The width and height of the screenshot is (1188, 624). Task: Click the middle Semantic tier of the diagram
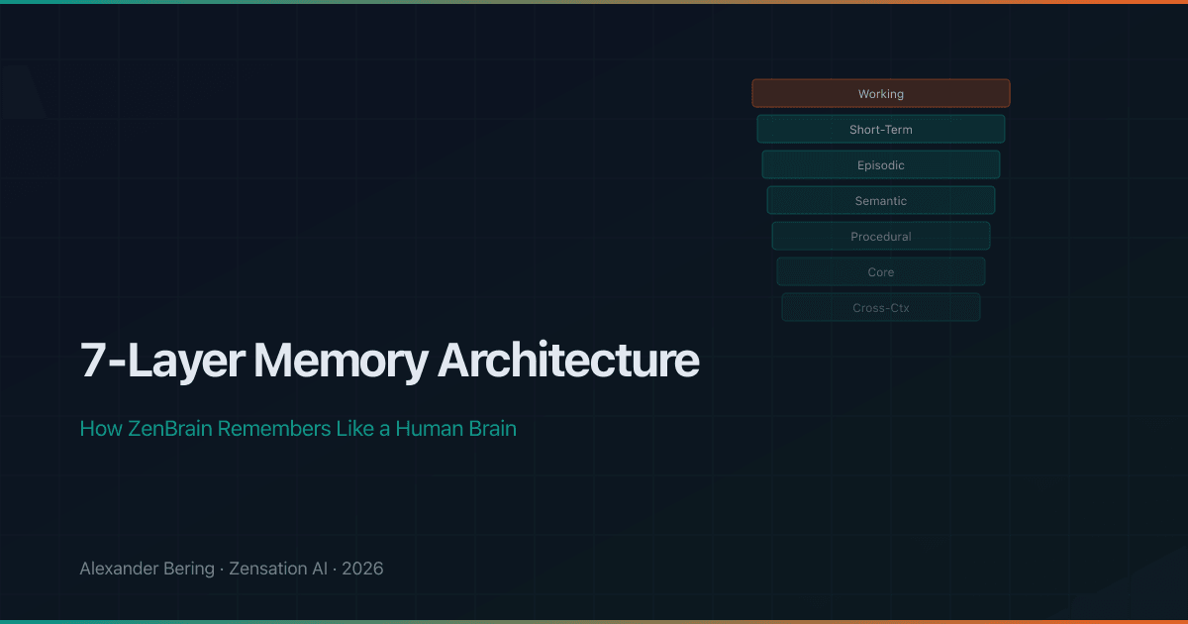point(881,200)
